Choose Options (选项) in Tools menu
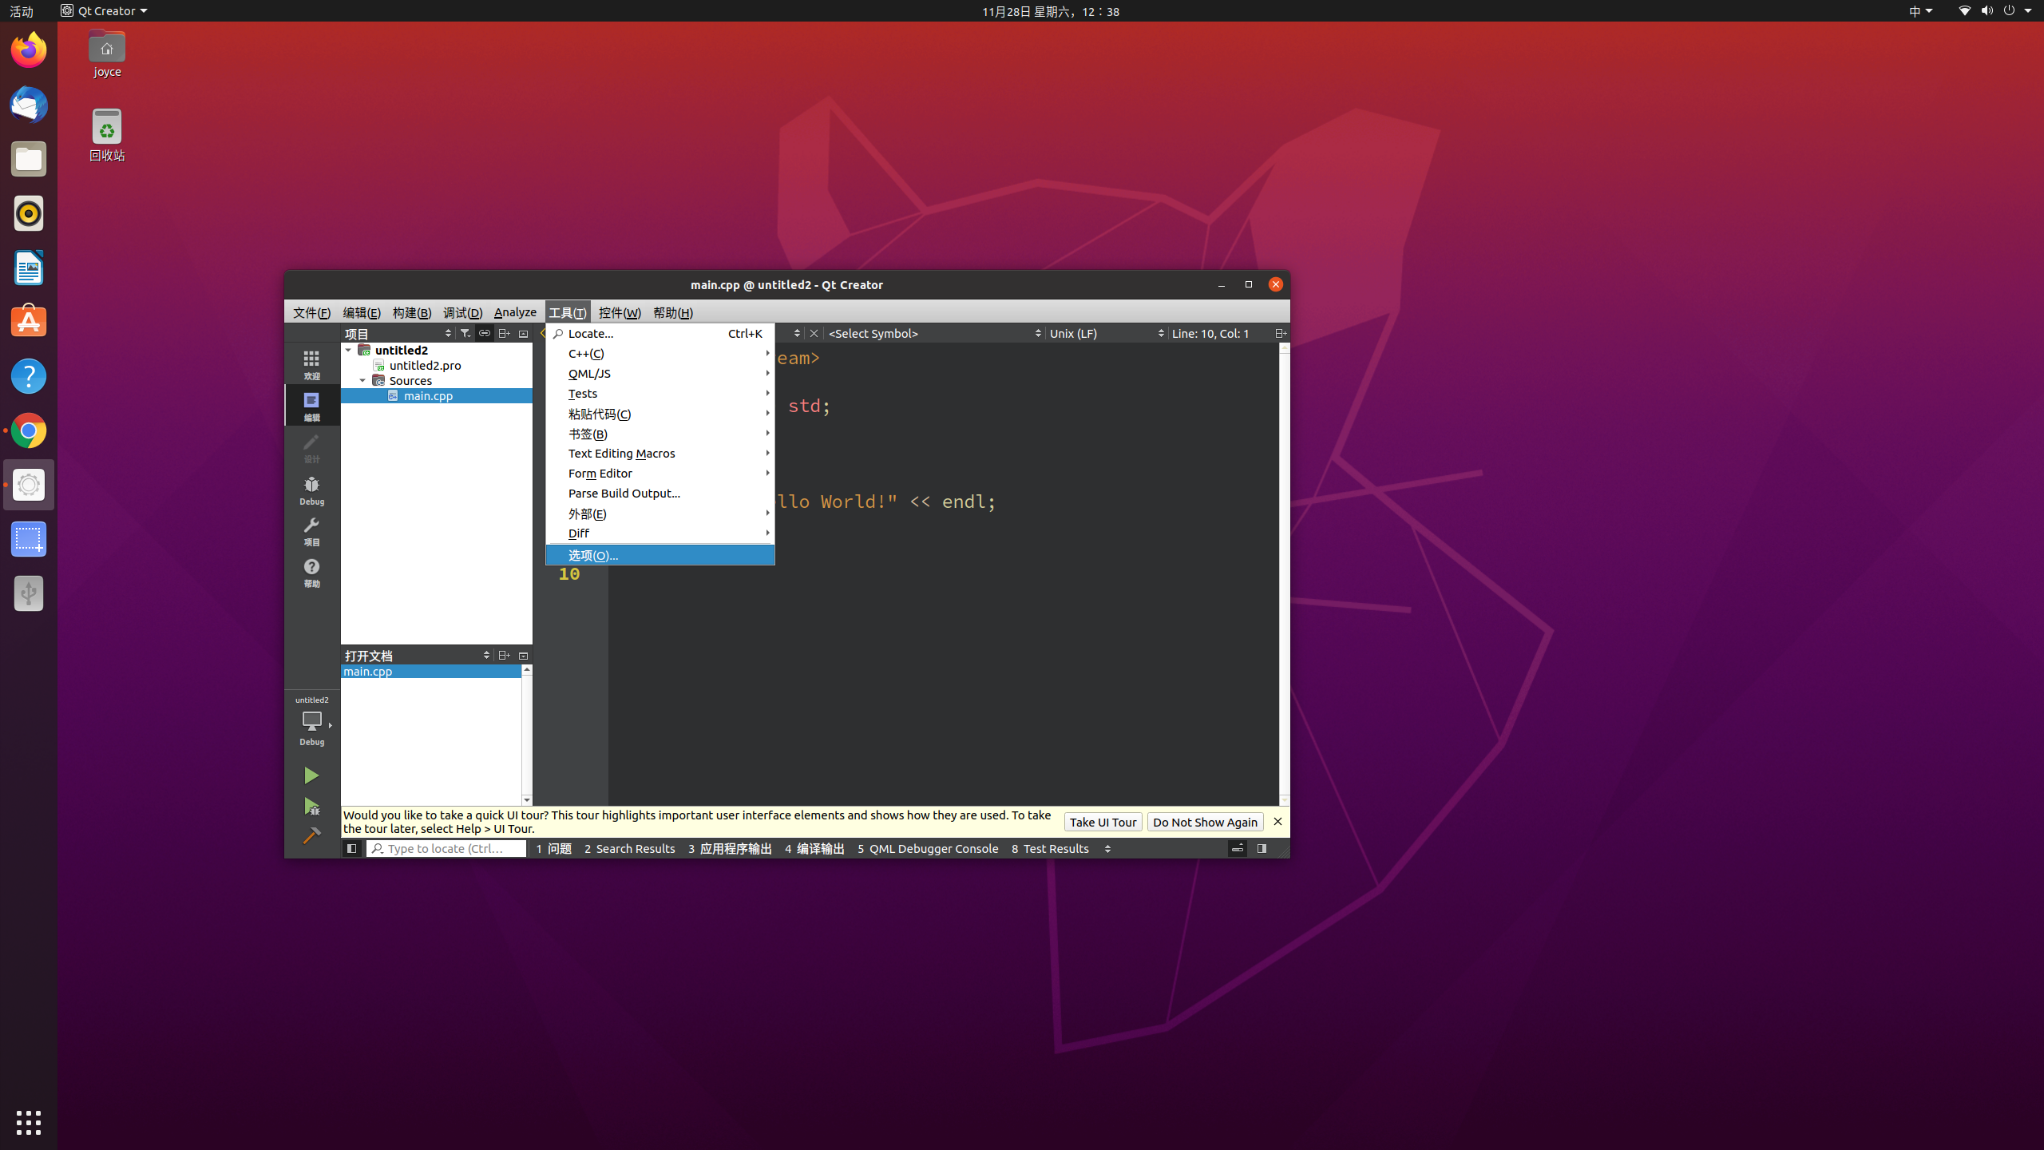The height and width of the screenshot is (1150, 2044). tap(660, 555)
